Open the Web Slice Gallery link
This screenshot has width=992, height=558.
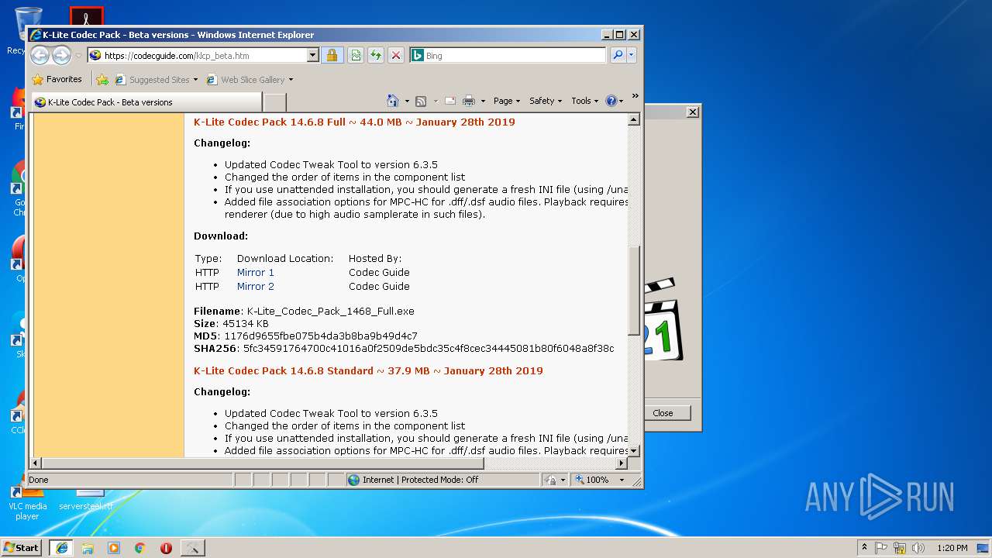coord(250,79)
